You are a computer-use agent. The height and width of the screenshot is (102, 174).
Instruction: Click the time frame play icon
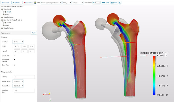coord(94,3)
